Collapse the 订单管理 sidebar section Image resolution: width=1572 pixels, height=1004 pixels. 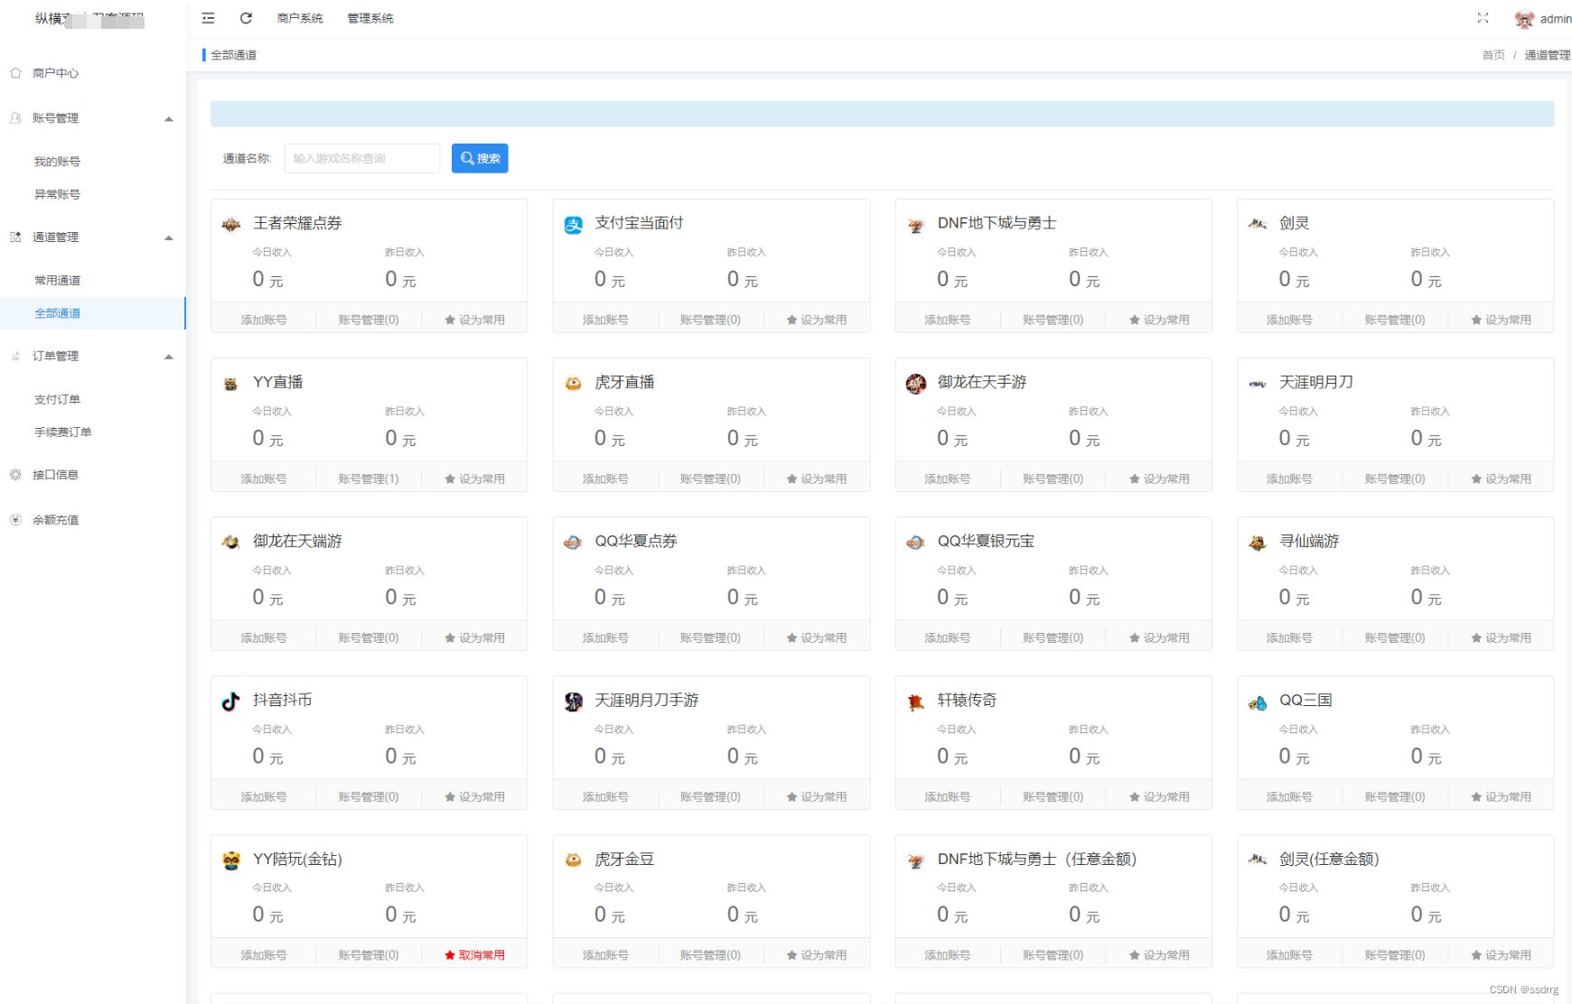(168, 356)
